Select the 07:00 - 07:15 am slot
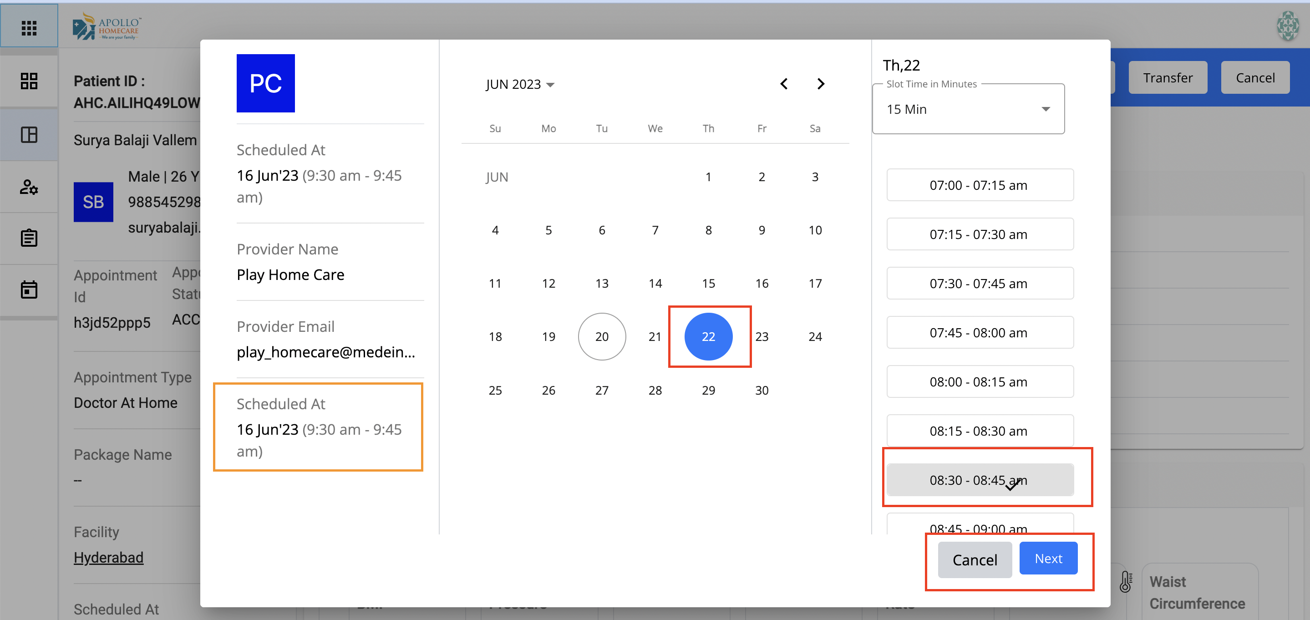 (980, 185)
